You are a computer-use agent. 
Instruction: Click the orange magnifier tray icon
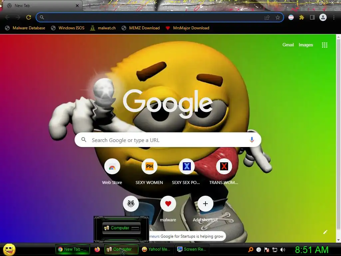point(251,249)
